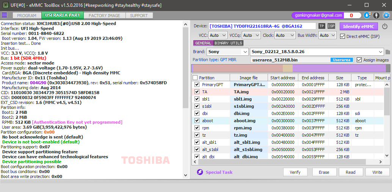Click the Read button
Screen dimensions: 392x192
pyautogui.click(x=351, y=172)
